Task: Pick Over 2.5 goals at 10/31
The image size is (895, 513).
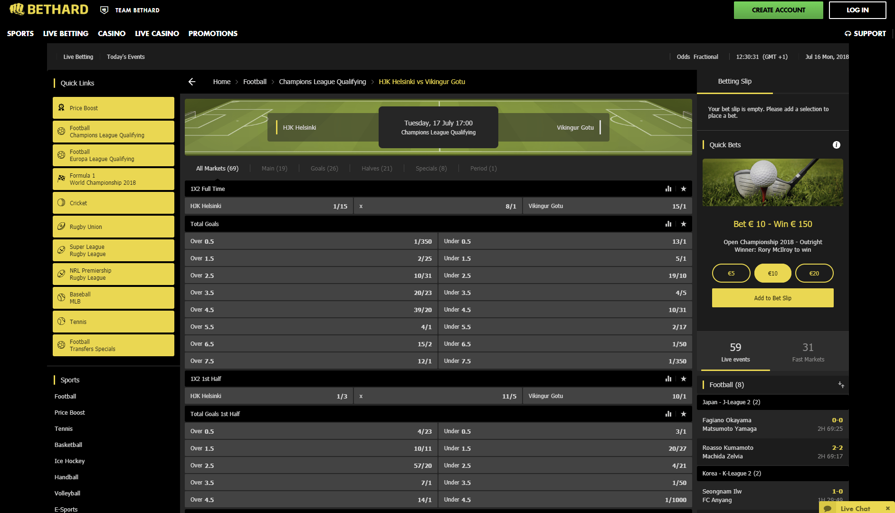Action: tap(311, 275)
